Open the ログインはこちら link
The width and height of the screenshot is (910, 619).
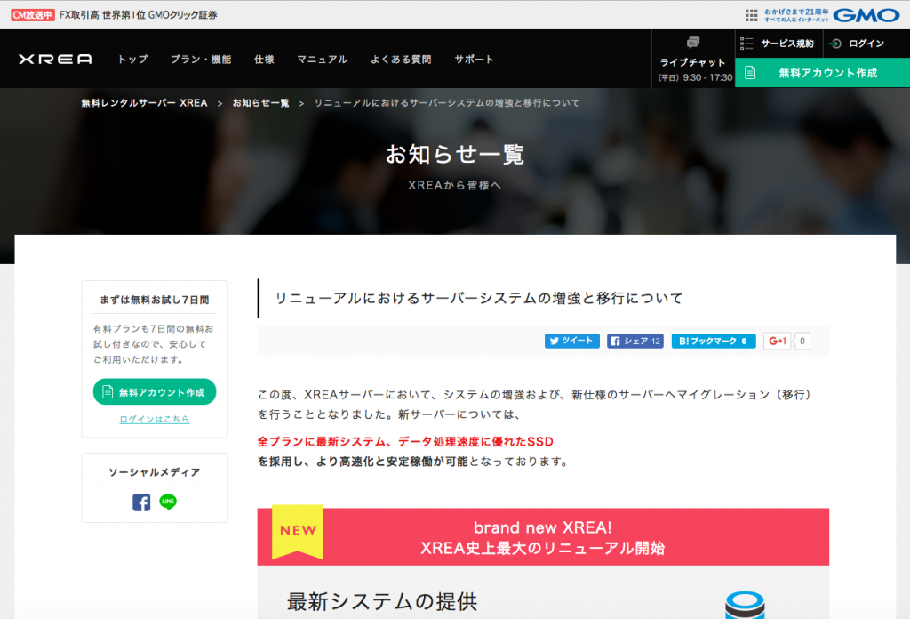[x=154, y=421]
